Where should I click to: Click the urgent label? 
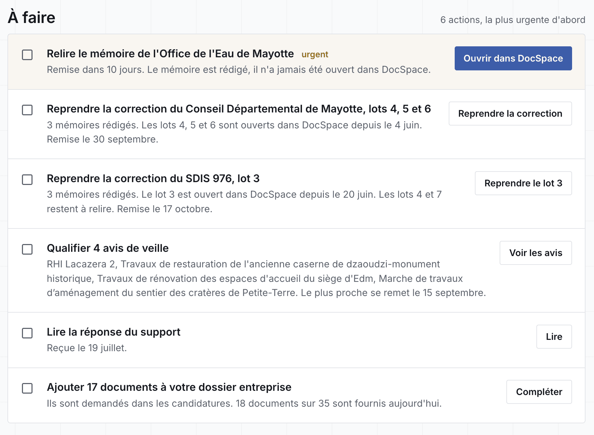(315, 54)
